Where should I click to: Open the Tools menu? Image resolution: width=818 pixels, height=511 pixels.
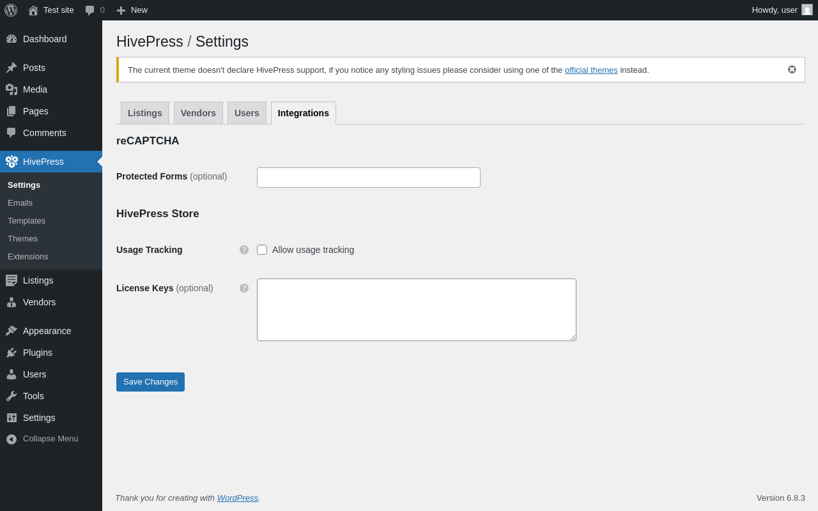pyautogui.click(x=33, y=396)
